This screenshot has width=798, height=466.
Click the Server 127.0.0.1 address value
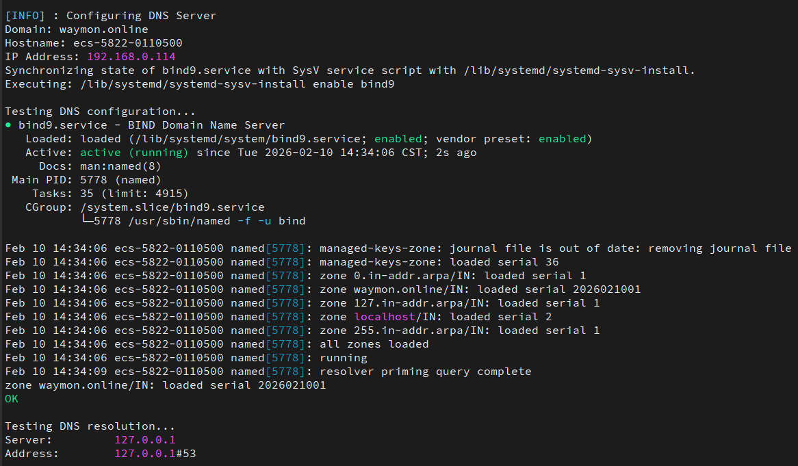(144, 440)
